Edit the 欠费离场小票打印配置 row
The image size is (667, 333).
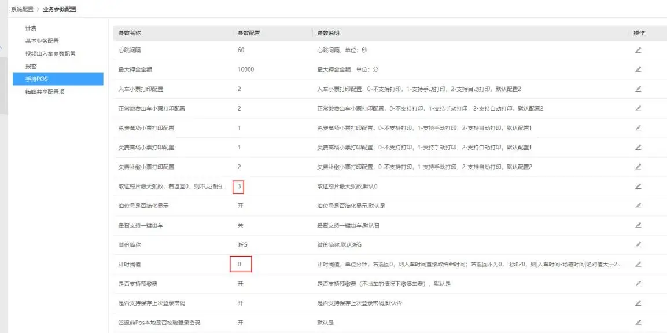click(638, 147)
